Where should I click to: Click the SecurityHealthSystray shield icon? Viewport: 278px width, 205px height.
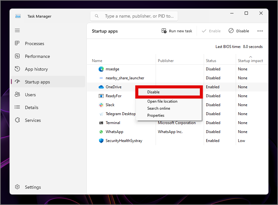point(101,141)
